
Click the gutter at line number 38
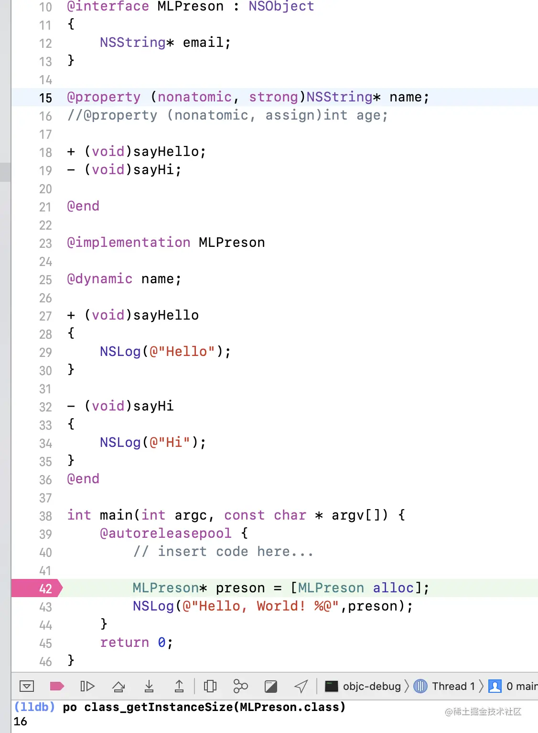45,516
